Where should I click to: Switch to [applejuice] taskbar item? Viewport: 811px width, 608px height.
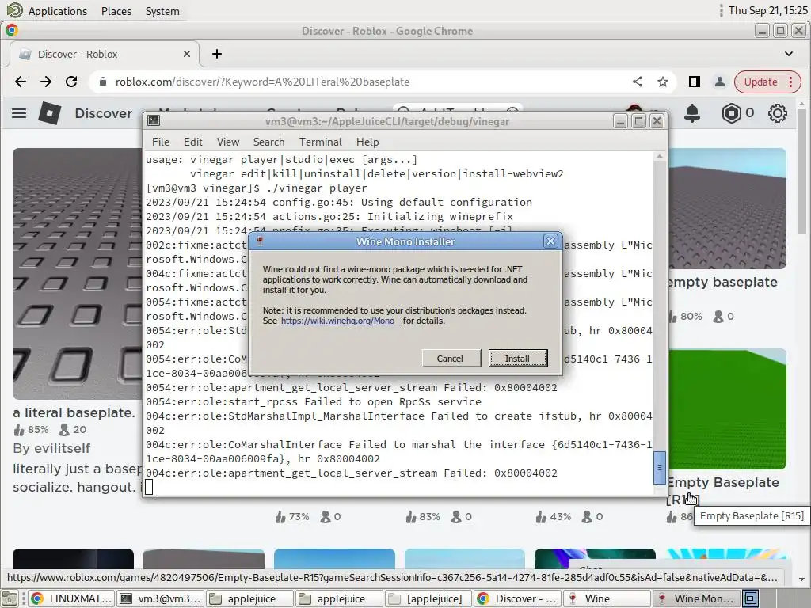point(428,598)
